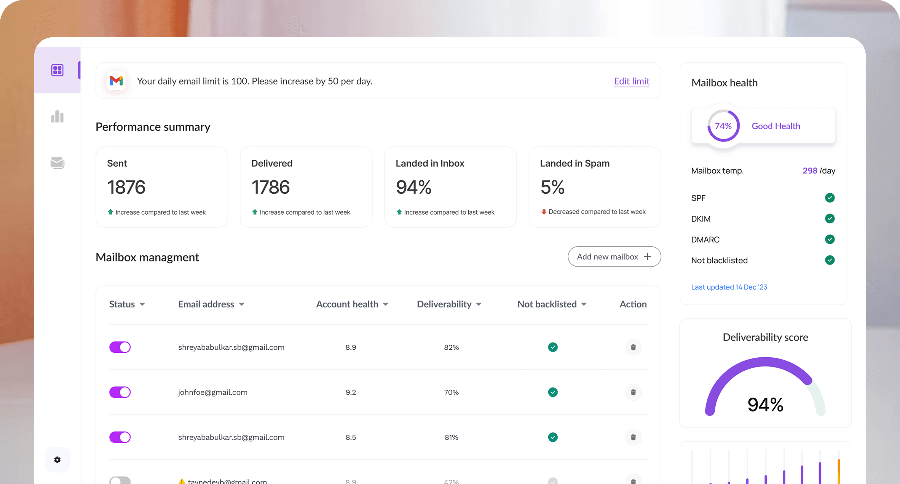Click the Mailbox managment heading
The height and width of the screenshot is (484, 900).
(147, 257)
